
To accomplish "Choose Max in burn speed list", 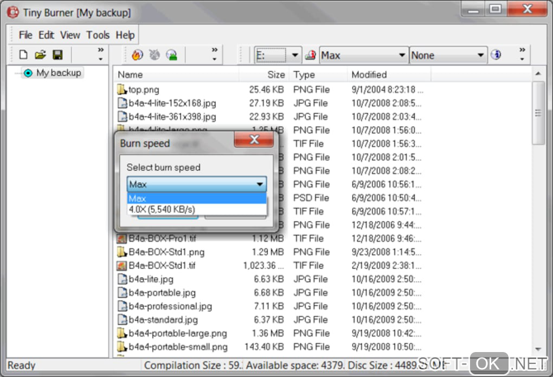I will click(x=197, y=199).
